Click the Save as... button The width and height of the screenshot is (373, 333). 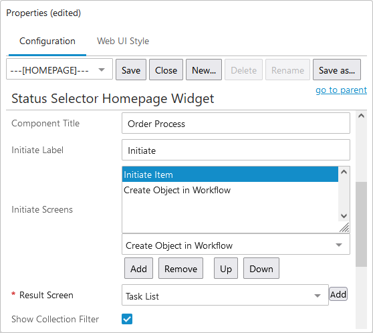coord(337,70)
